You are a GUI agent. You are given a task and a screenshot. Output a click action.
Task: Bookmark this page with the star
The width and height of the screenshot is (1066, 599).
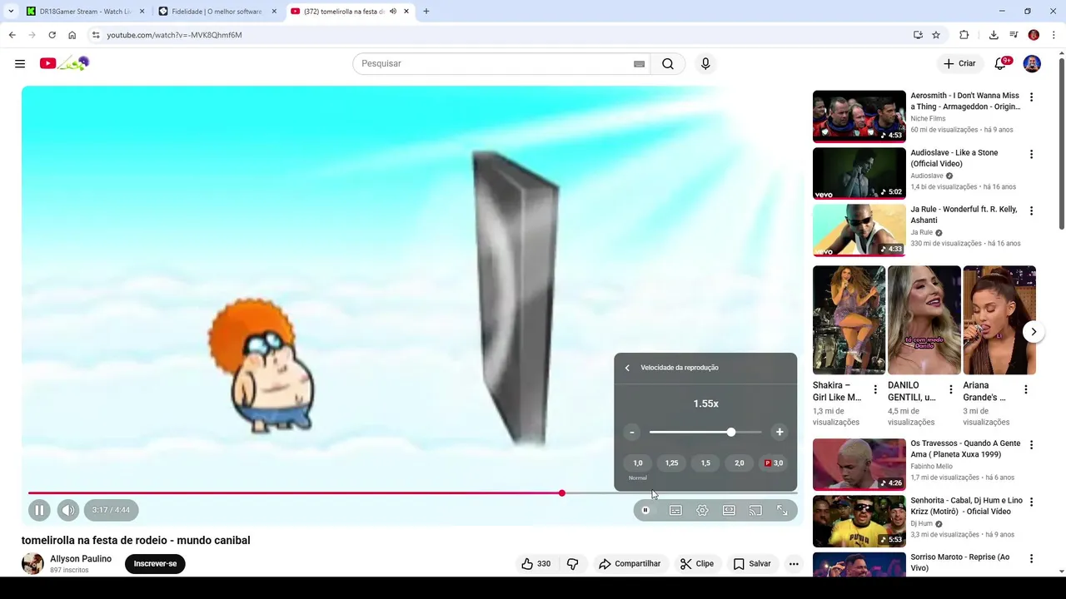[x=936, y=35]
